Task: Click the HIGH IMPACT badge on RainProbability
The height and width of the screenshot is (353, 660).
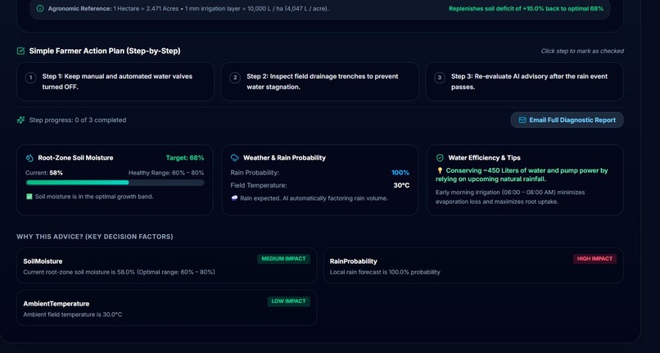Action: point(594,259)
